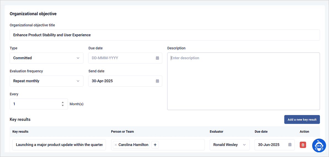Open the Send date calendar icon
The image size is (329, 157).
157,81
